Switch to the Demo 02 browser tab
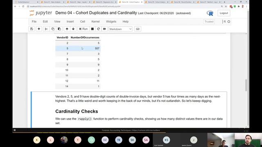This screenshot has width=262, height=147. [x=78, y=2]
